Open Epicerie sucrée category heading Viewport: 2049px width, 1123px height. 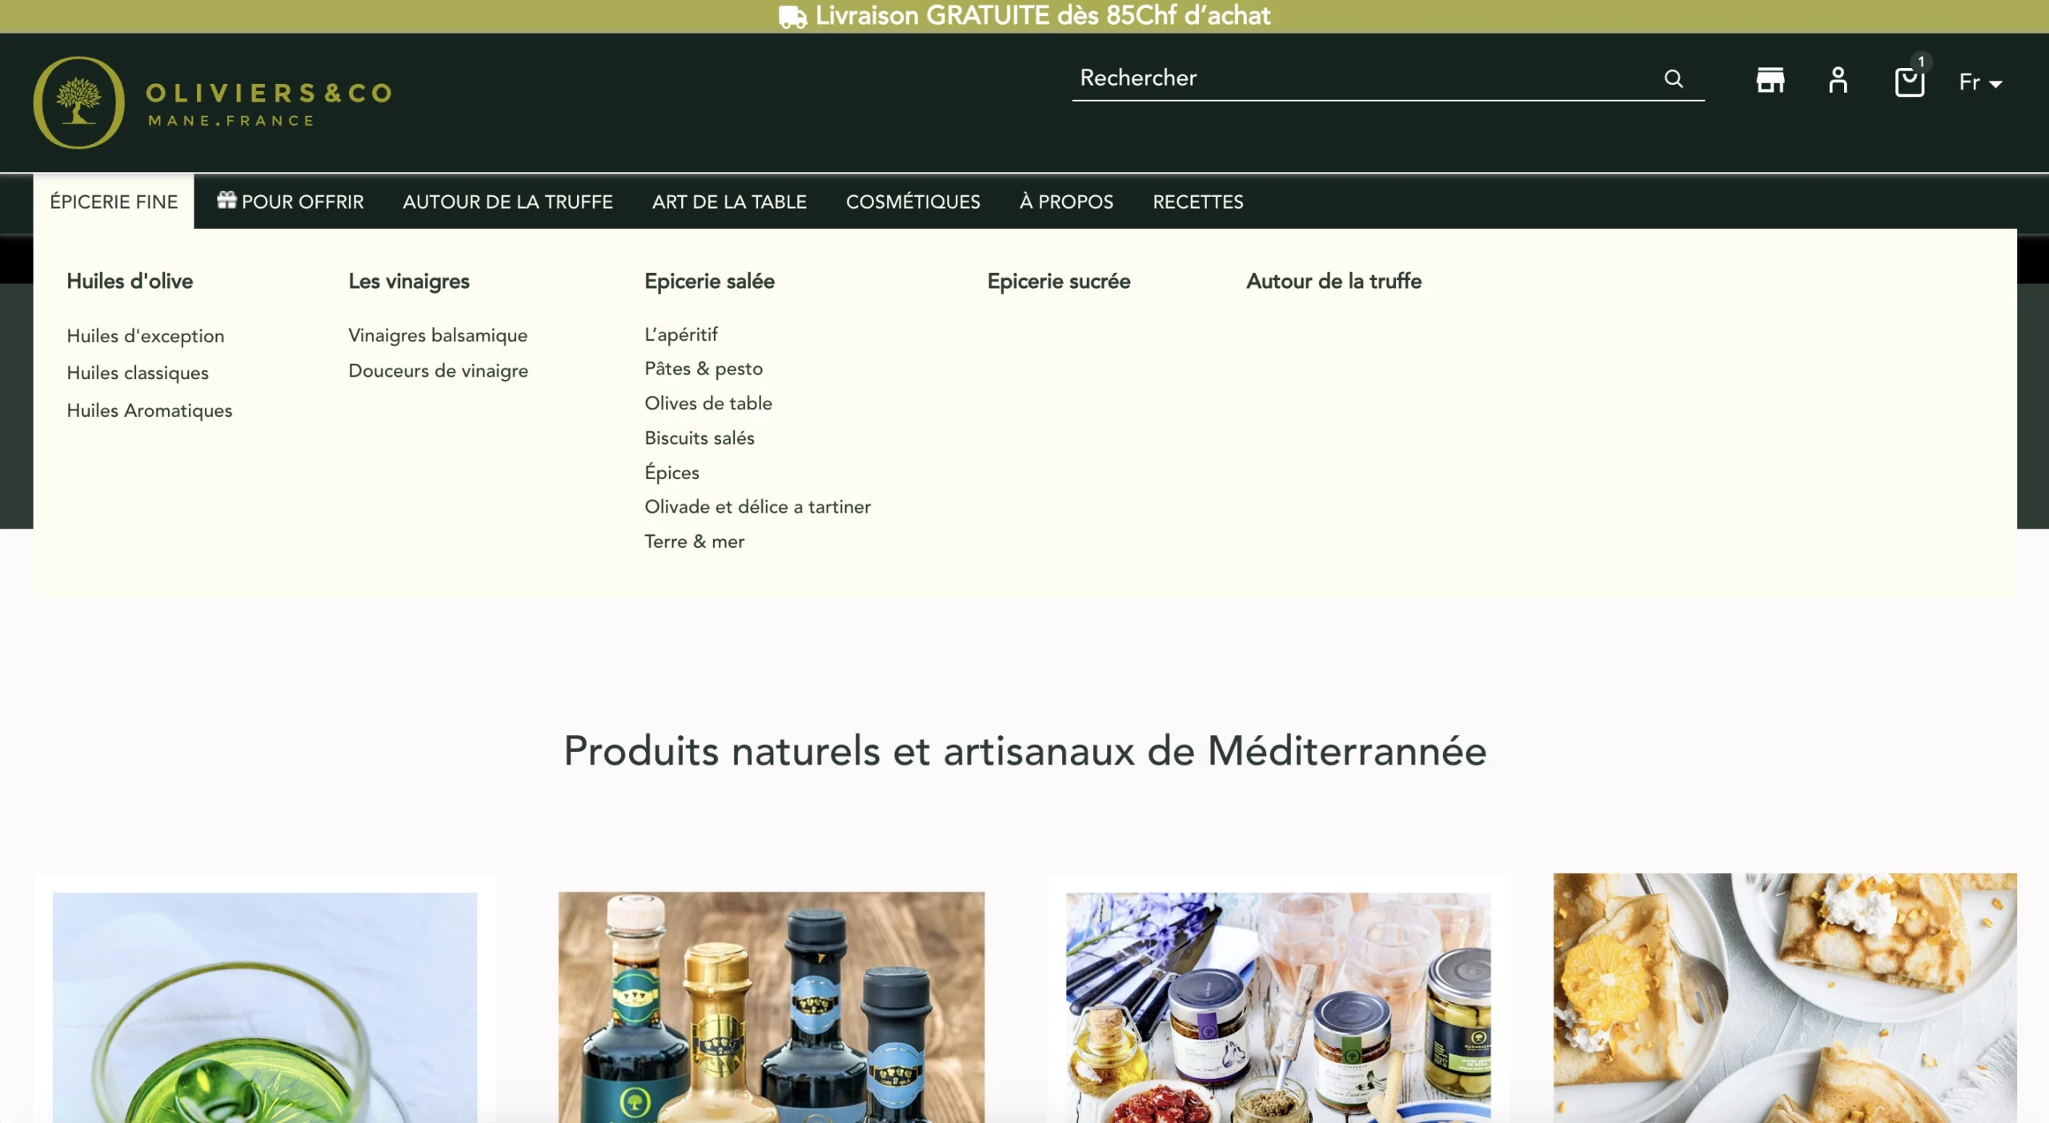pos(1058,281)
